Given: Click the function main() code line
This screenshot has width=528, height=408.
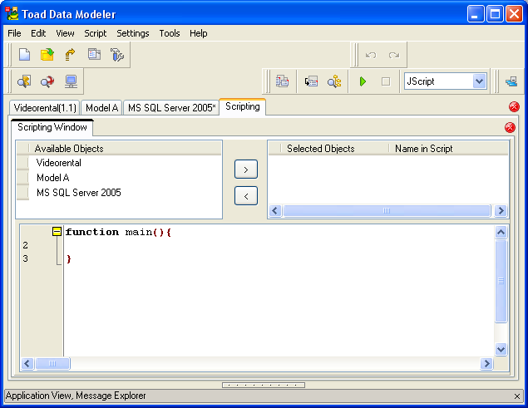Looking at the screenshot, I should tap(118, 232).
